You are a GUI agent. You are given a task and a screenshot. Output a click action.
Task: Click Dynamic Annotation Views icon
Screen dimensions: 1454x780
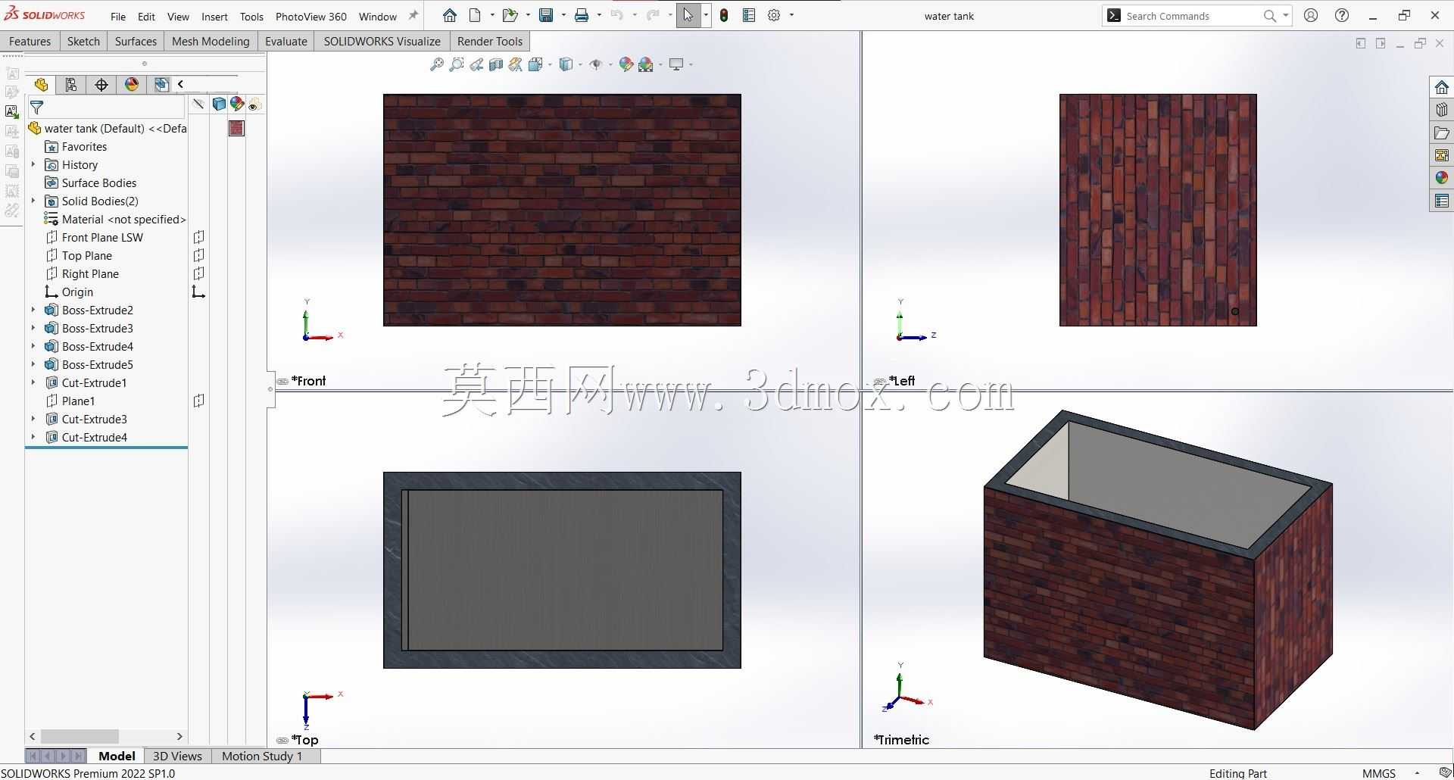tap(516, 64)
